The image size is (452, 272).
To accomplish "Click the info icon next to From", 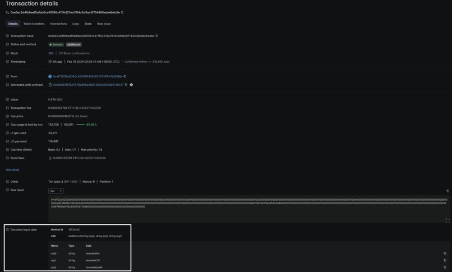I will tap(7, 76).
